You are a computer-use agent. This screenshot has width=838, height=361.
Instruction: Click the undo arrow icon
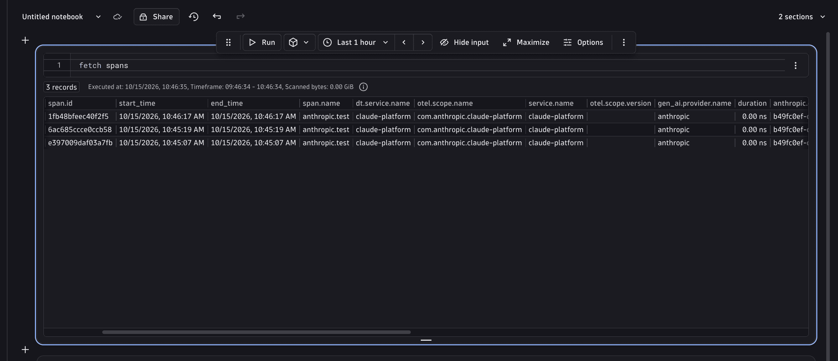click(x=217, y=16)
